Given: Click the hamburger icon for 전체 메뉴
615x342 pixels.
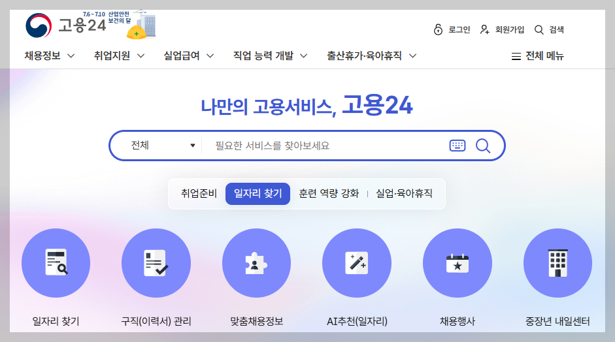Looking at the screenshot, I should click(x=516, y=56).
